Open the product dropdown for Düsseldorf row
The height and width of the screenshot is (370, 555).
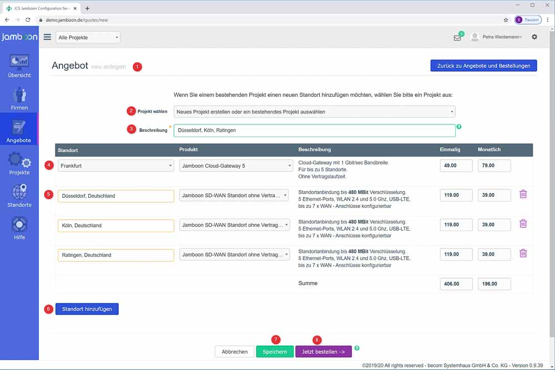(x=234, y=196)
